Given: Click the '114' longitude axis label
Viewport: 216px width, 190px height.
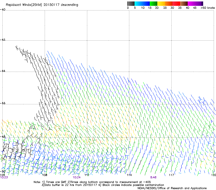Looking at the screenshot, I should (x=129, y=175).
